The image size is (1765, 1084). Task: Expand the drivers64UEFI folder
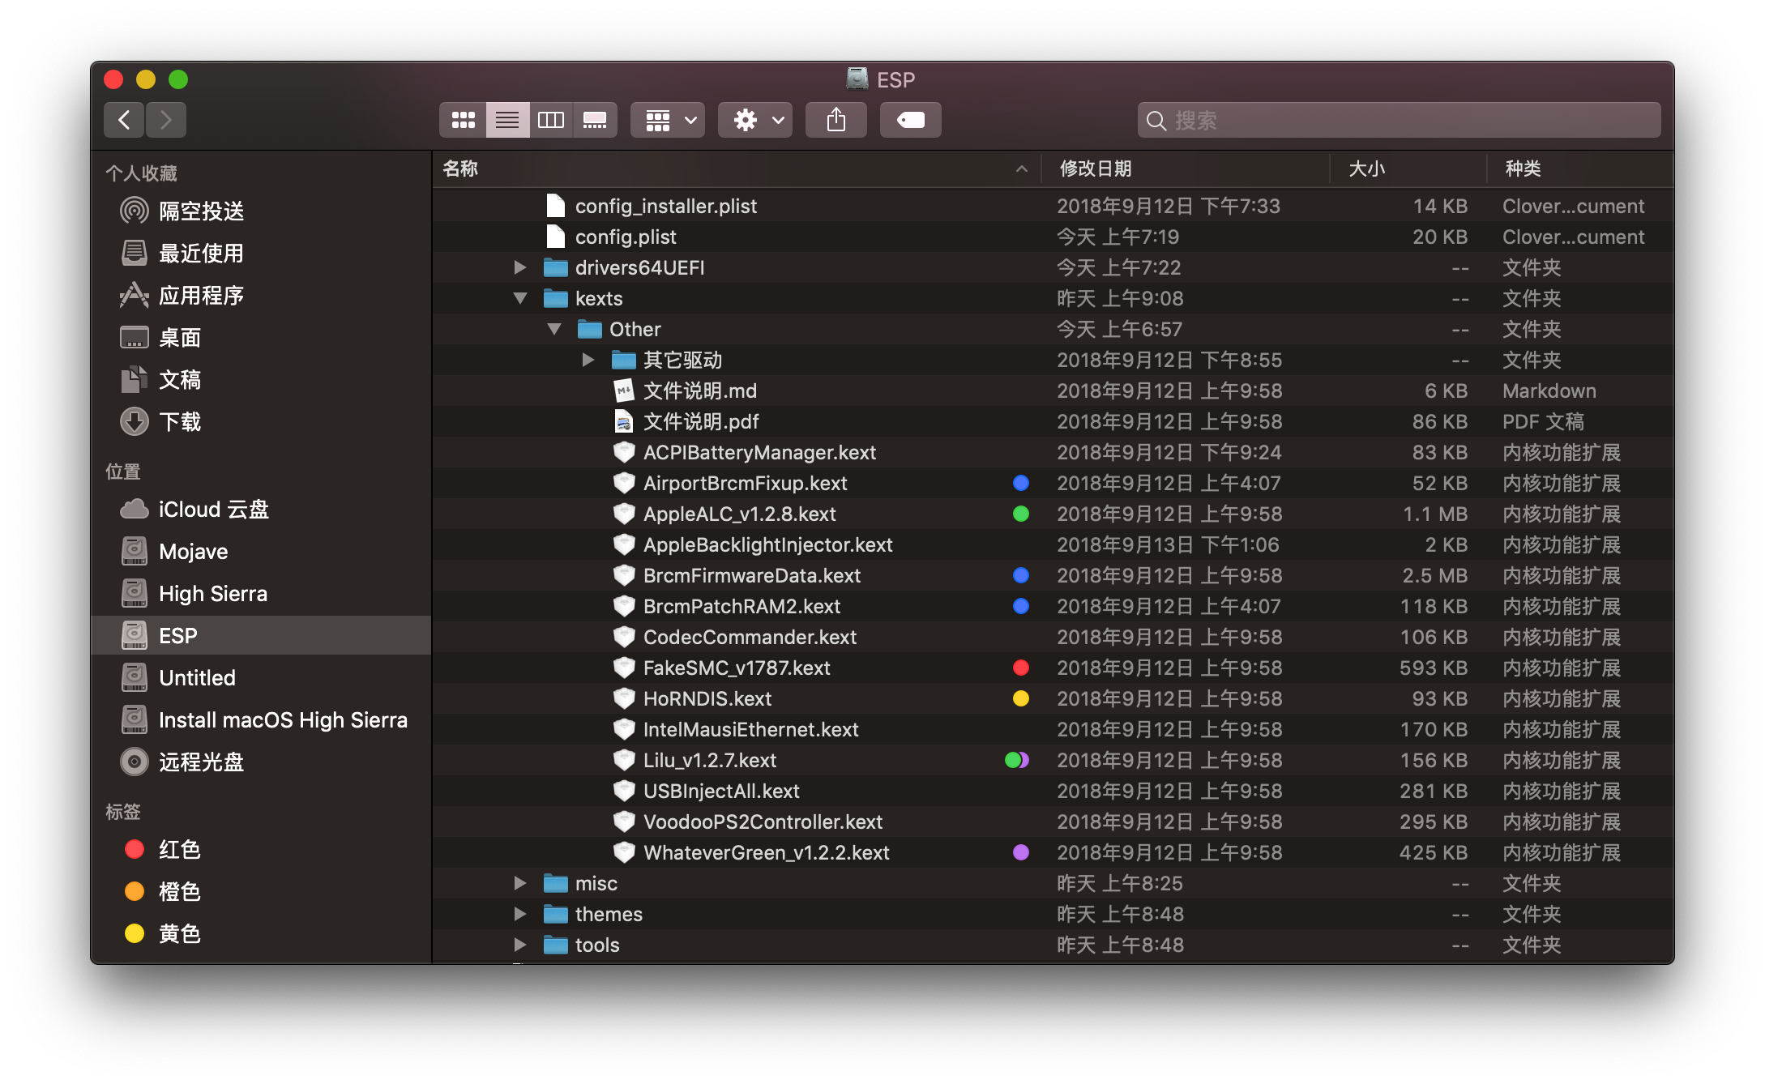pyautogui.click(x=520, y=268)
